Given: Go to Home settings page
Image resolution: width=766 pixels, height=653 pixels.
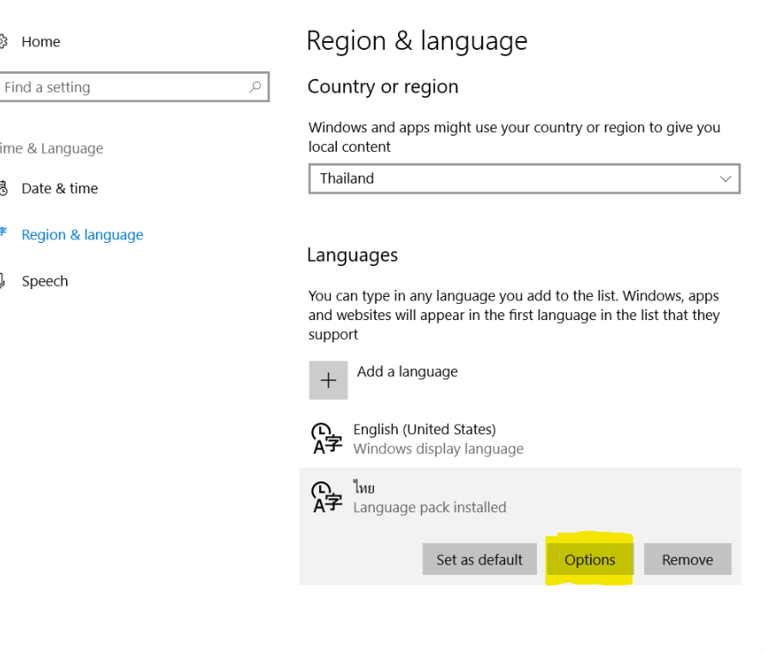Looking at the screenshot, I should (x=40, y=41).
